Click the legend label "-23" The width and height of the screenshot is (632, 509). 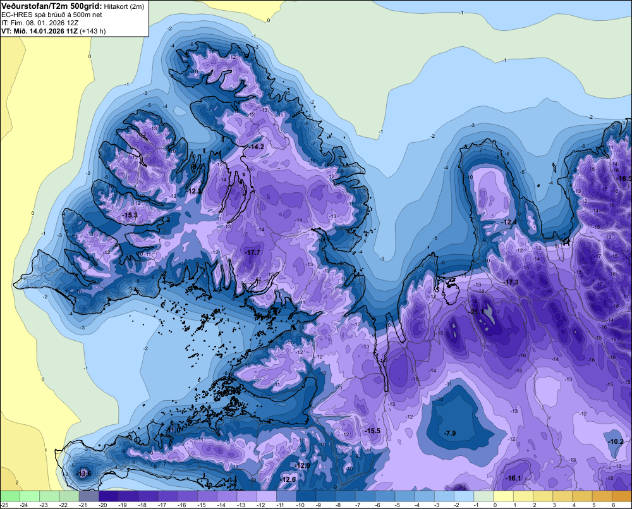point(44,505)
